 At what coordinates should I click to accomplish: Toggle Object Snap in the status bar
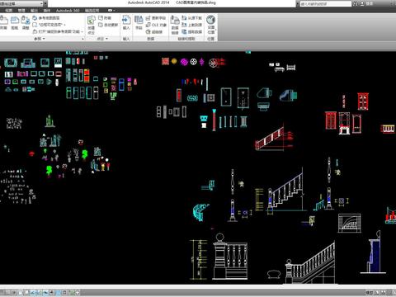[33, 292]
